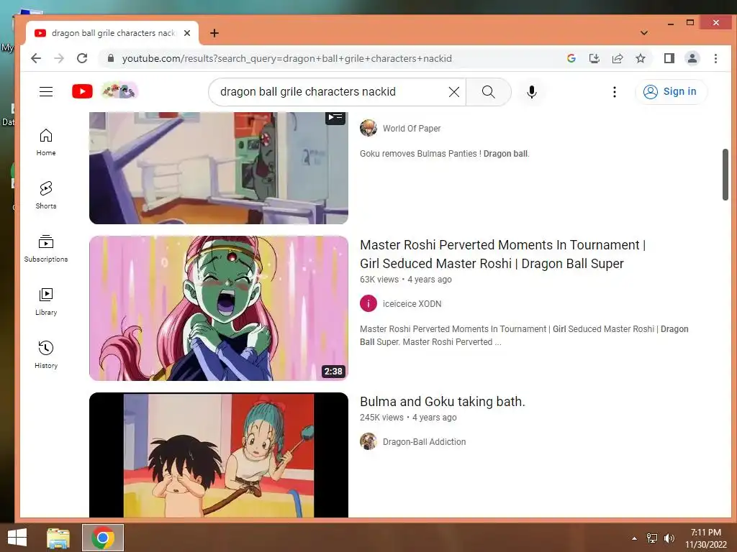Visit the iceiceice XODN channel

coord(412,304)
